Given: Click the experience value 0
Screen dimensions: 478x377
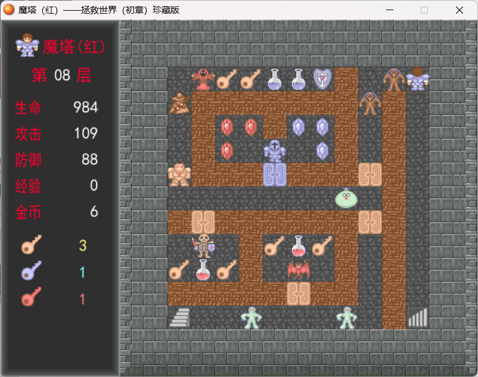Looking at the screenshot, I should (x=94, y=185).
